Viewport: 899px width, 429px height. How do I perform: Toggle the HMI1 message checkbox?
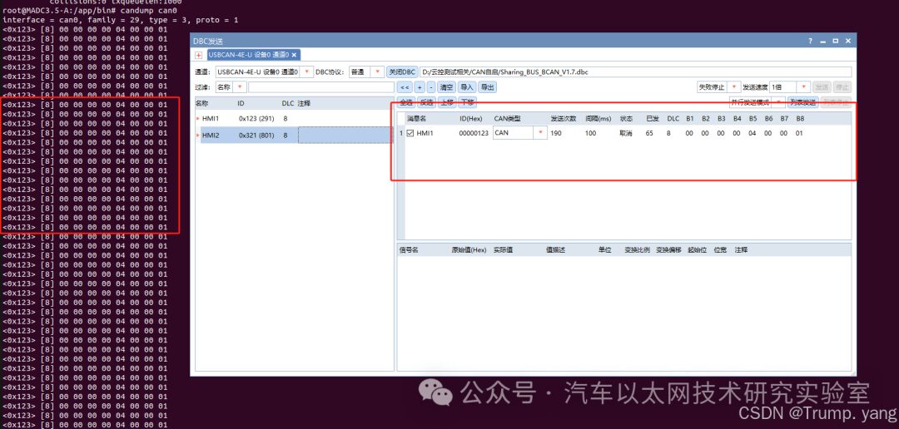410,133
